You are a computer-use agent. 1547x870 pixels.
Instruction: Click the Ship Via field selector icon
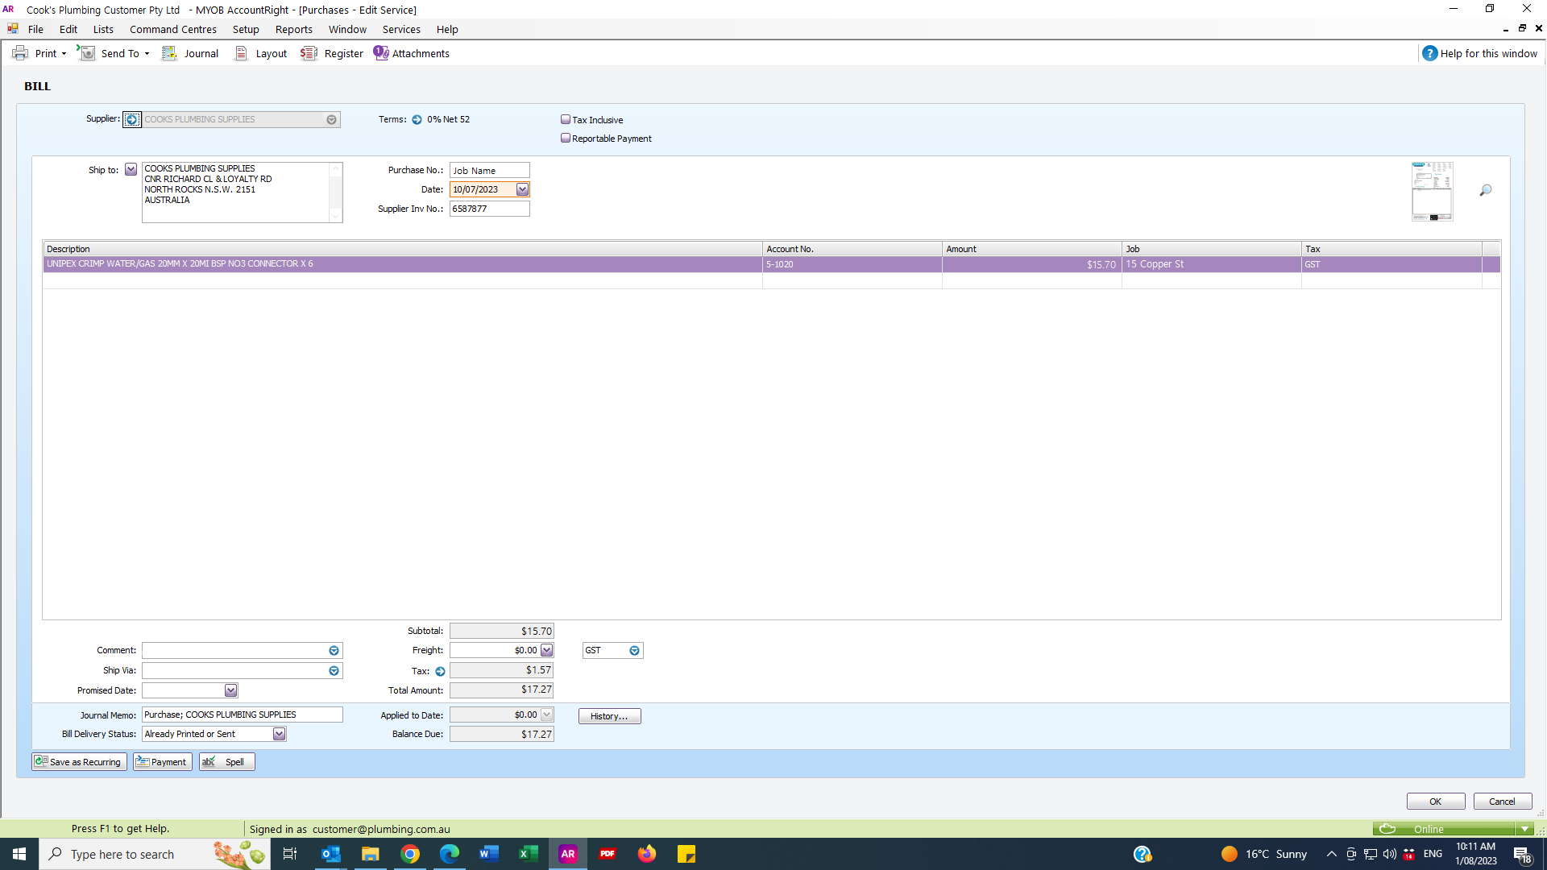(334, 671)
